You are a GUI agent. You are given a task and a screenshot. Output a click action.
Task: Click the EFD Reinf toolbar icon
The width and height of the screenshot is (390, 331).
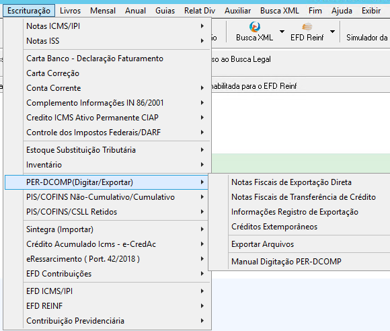[307, 27]
